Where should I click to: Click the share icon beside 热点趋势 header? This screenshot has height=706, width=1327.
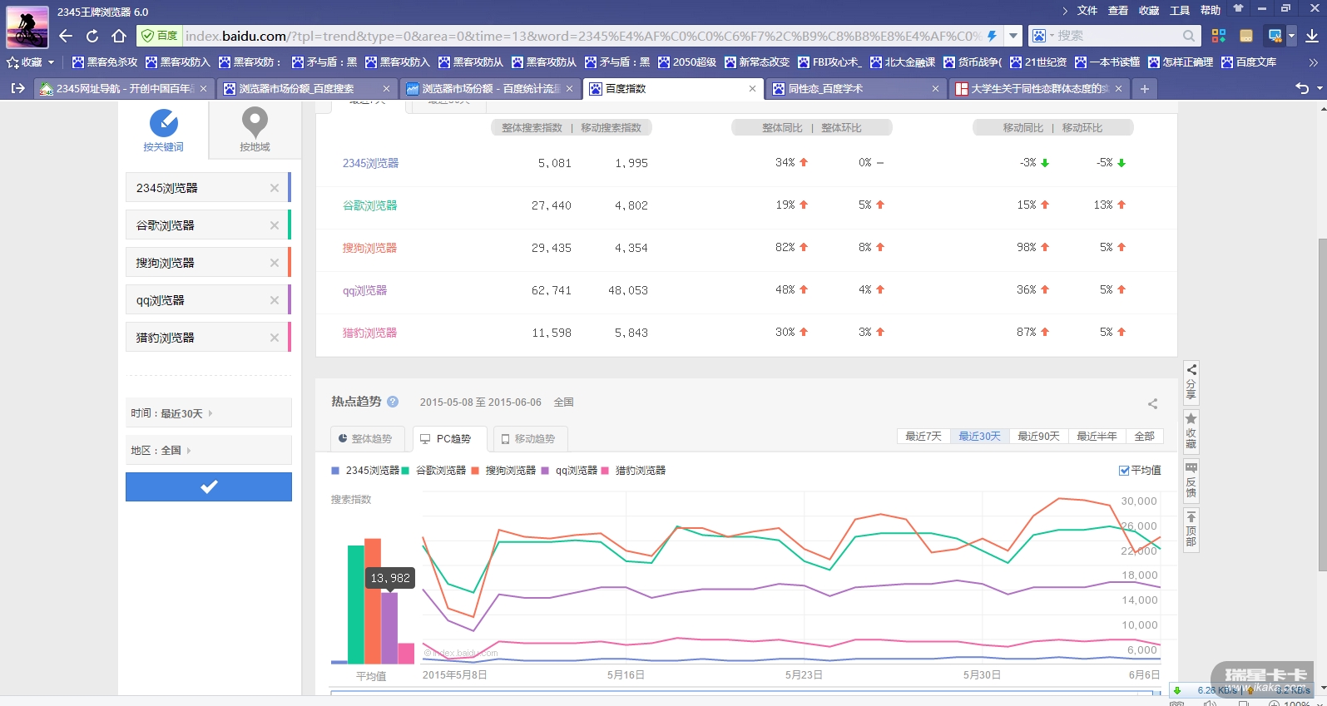(x=1152, y=404)
